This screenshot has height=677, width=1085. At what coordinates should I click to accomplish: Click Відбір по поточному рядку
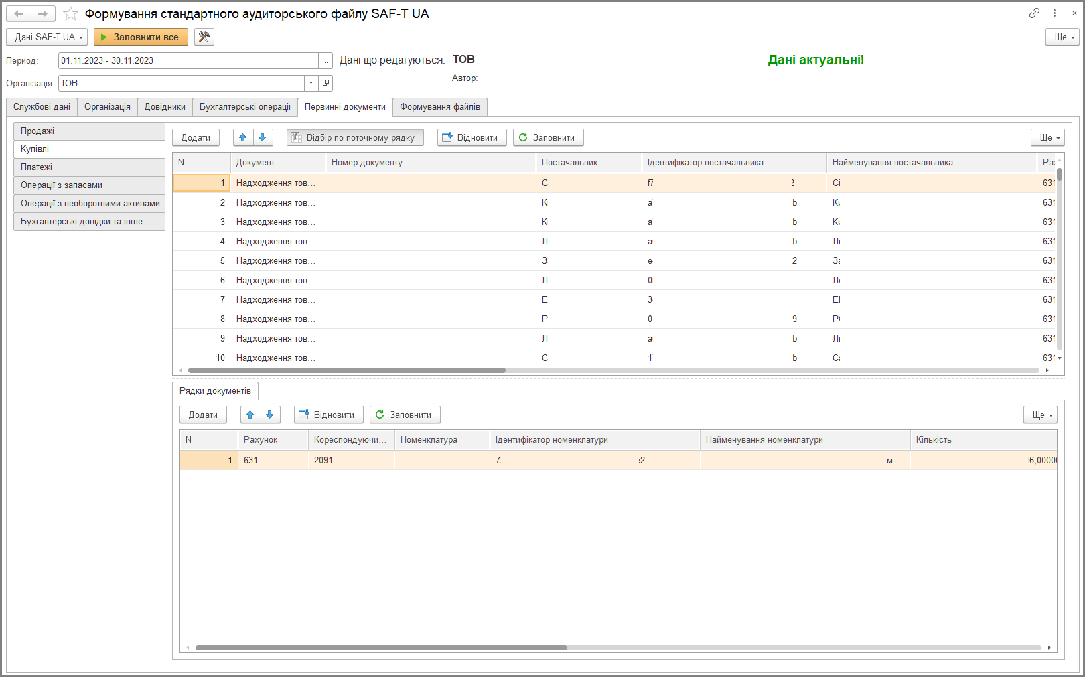[x=355, y=137]
